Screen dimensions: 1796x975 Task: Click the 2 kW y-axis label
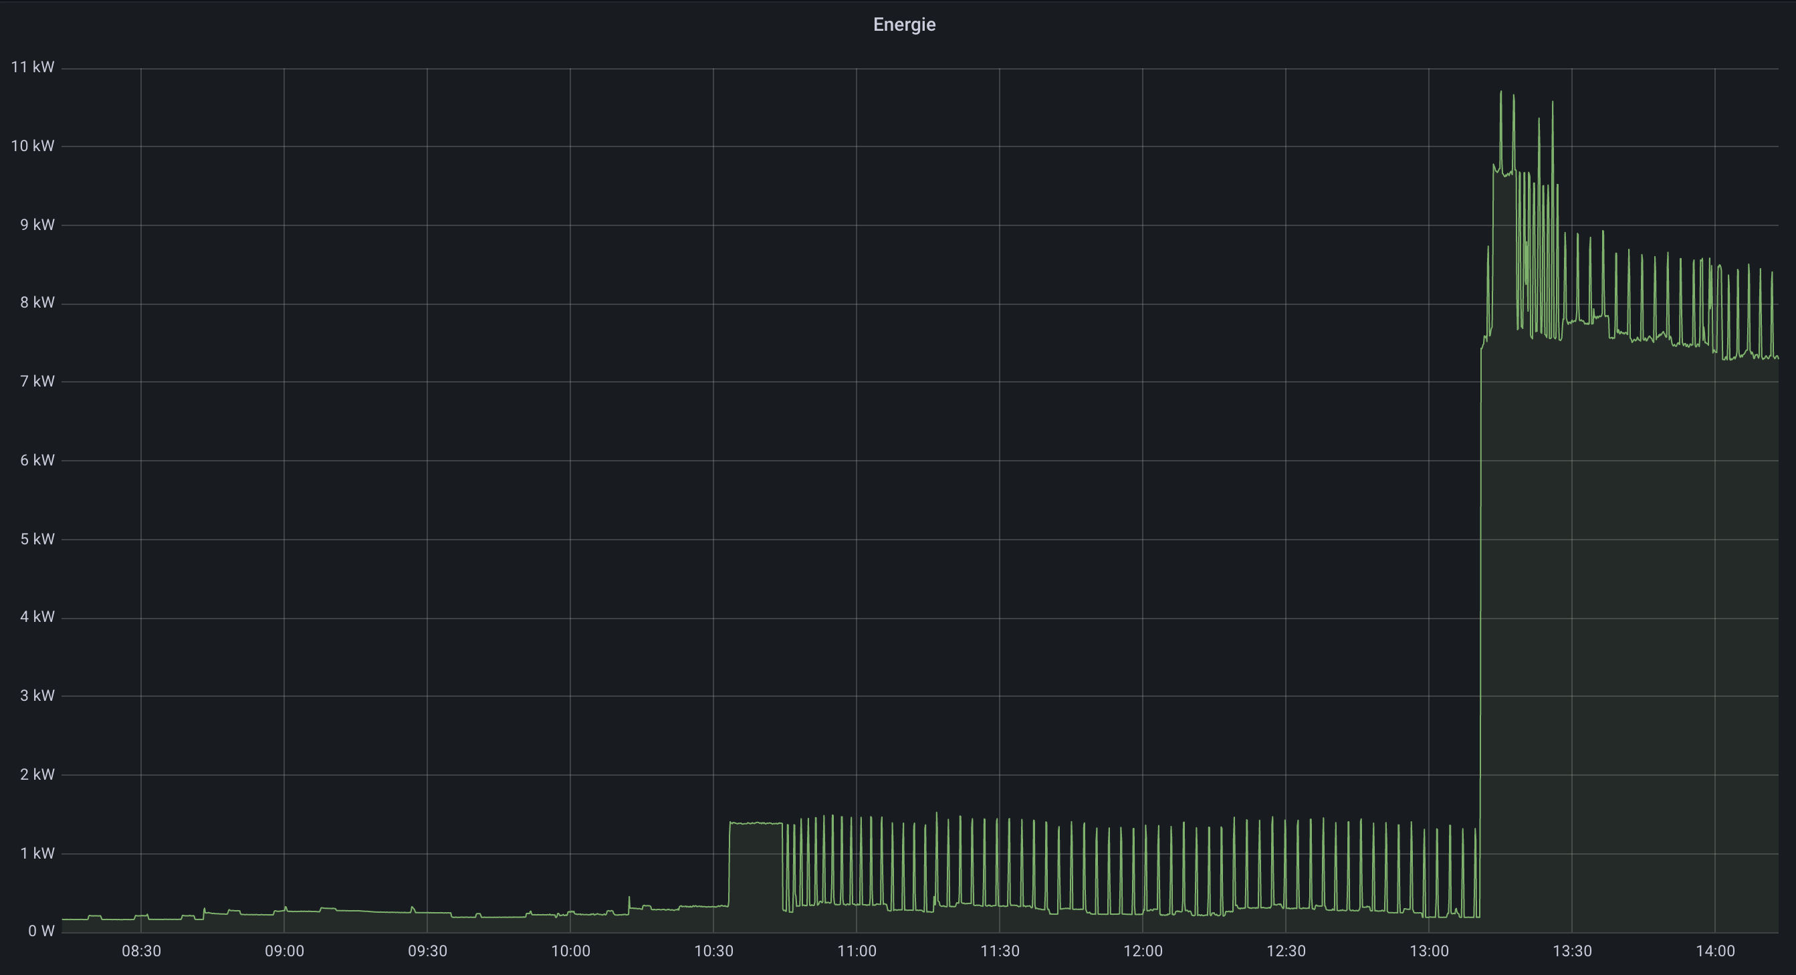tap(37, 774)
